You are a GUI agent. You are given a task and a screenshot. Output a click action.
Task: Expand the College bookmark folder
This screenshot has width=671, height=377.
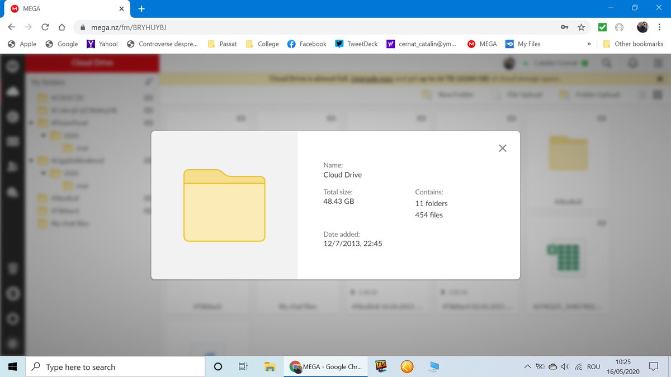[262, 44]
